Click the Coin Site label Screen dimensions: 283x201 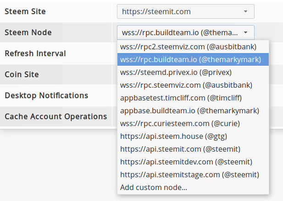[x=22, y=74]
